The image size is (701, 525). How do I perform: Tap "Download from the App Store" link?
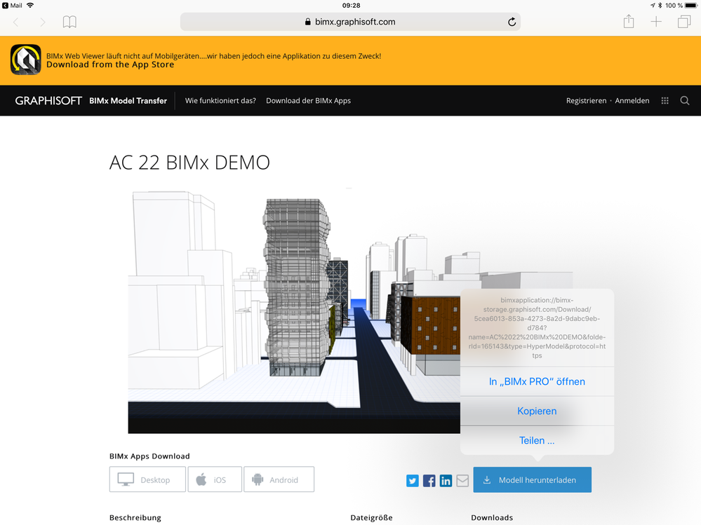[109, 64]
